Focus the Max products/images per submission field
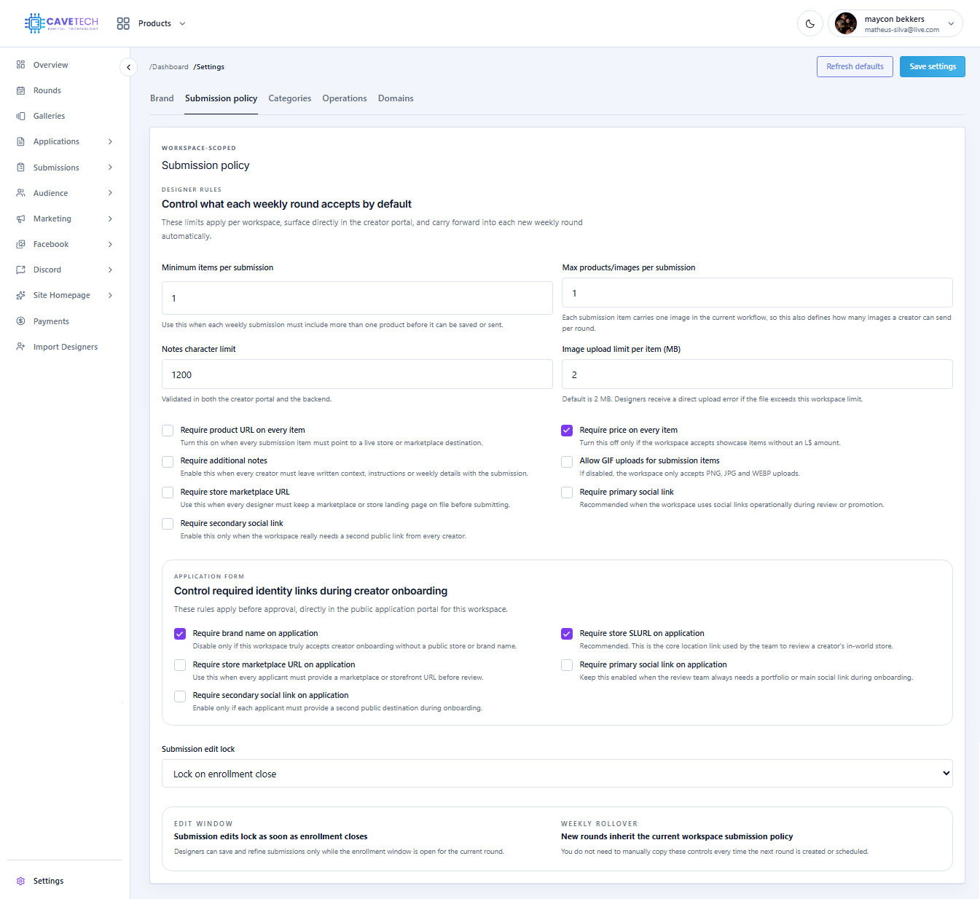980x899 pixels. click(x=757, y=293)
